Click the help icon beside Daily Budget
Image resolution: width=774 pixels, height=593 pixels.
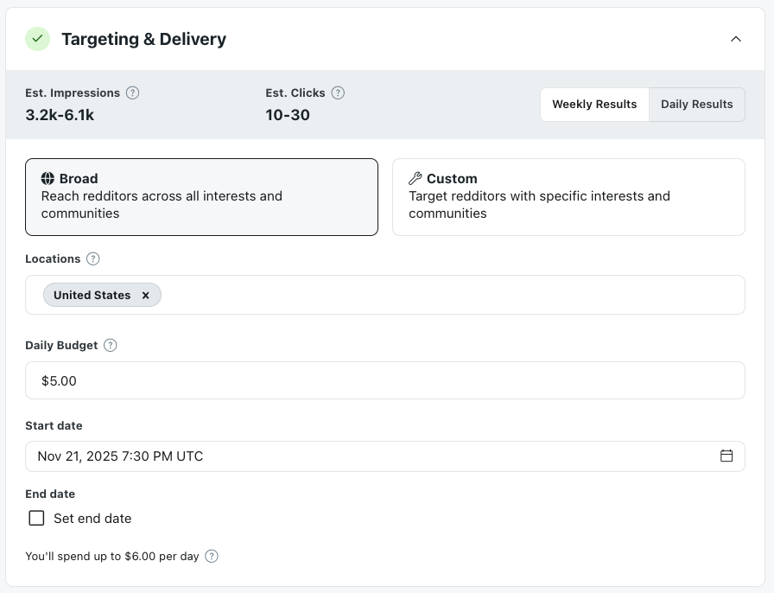(x=110, y=345)
